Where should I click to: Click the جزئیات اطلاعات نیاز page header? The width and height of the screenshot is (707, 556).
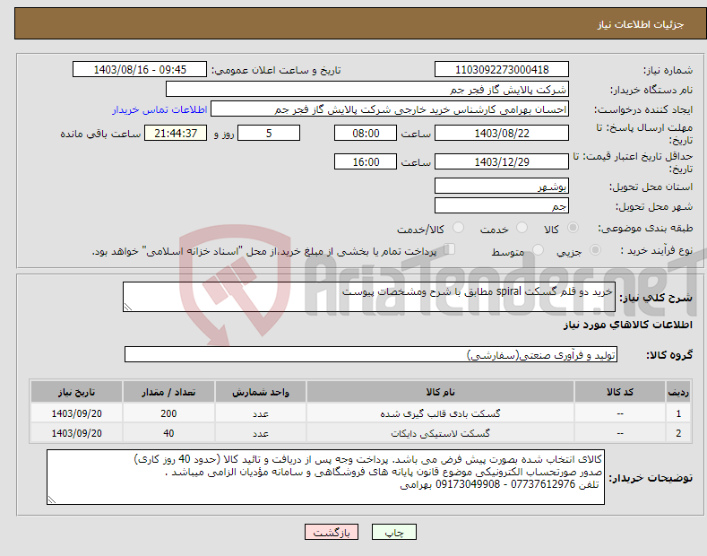[x=641, y=24]
